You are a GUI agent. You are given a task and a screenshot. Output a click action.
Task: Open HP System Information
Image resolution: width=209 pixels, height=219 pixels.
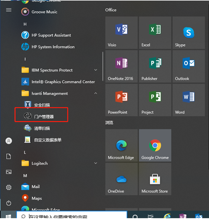pyautogui.click(x=59, y=47)
